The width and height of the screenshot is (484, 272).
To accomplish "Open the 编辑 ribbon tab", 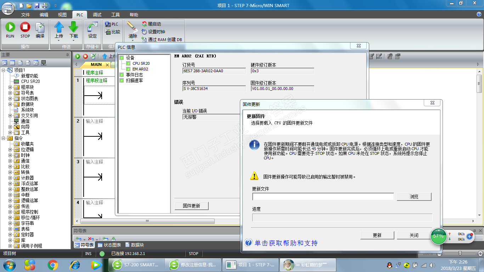I will point(44,15).
